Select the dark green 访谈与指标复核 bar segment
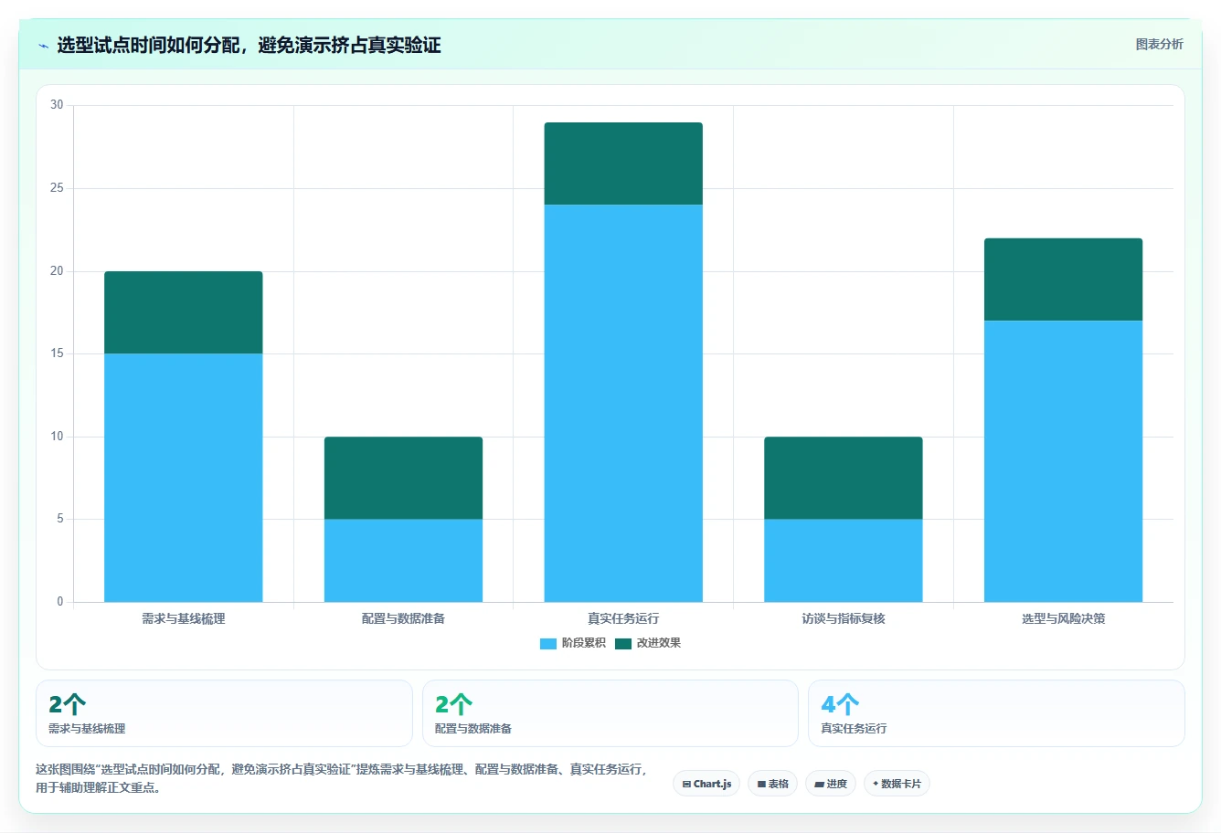This screenshot has height=833, width=1221. point(844,478)
